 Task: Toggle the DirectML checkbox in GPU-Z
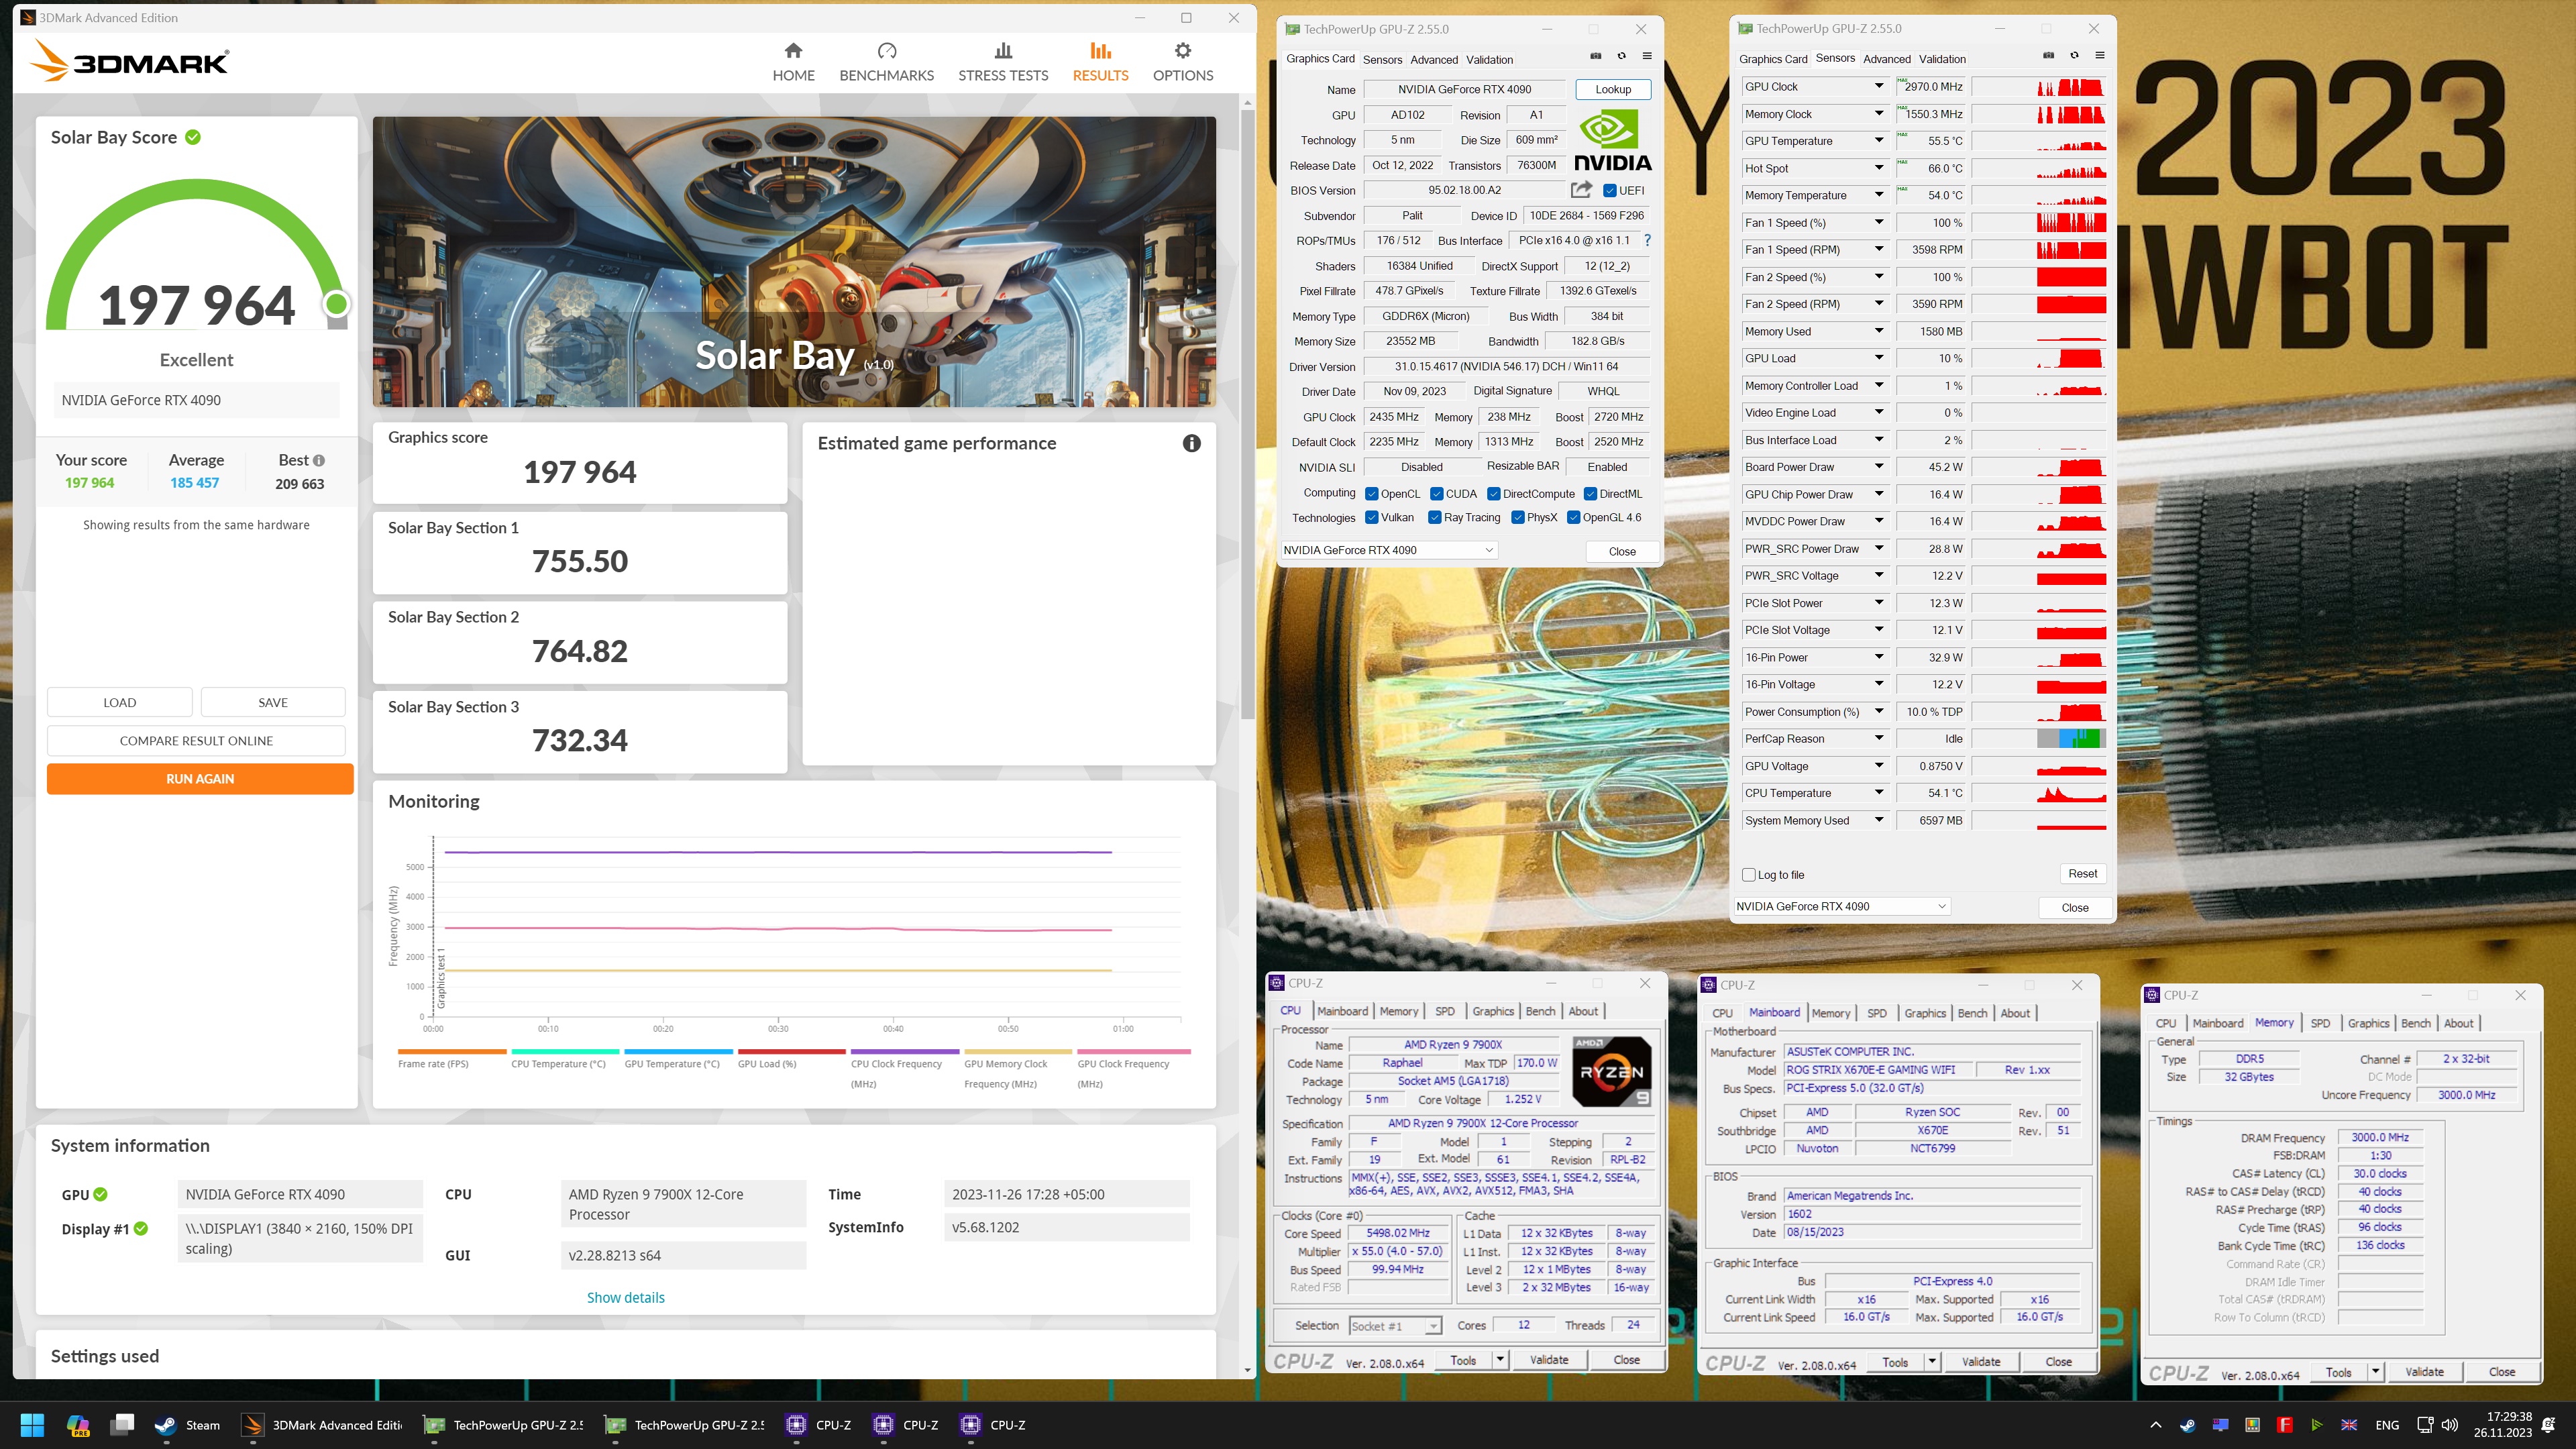point(1590,494)
